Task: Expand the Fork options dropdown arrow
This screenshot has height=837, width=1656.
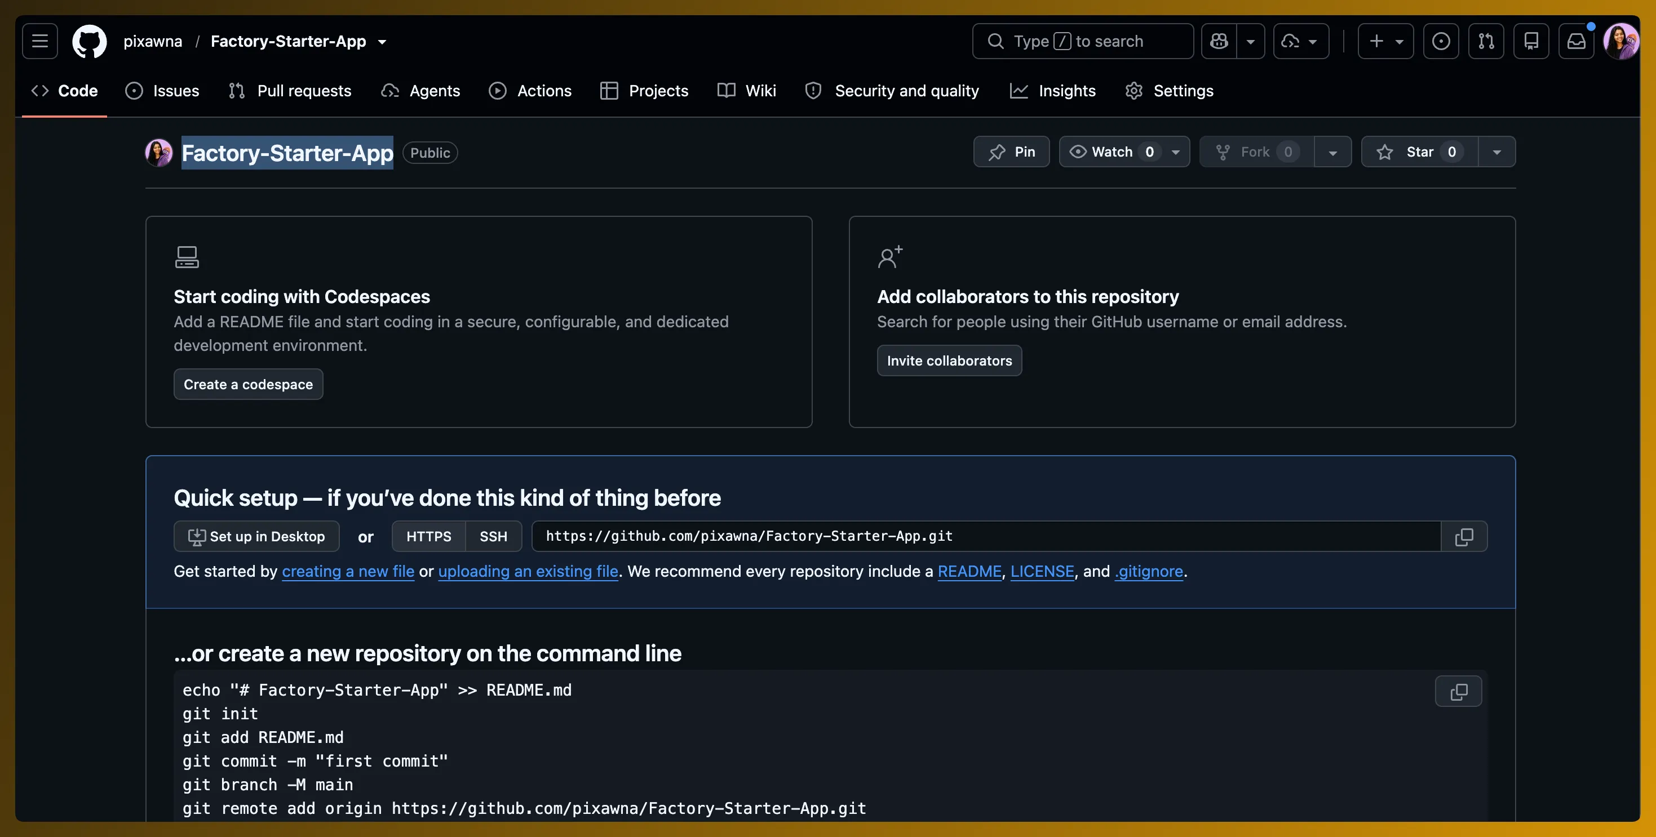Action: pyautogui.click(x=1332, y=152)
